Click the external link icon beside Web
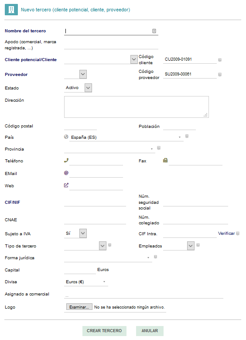This screenshot has width=246, height=340. (x=66, y=185)
